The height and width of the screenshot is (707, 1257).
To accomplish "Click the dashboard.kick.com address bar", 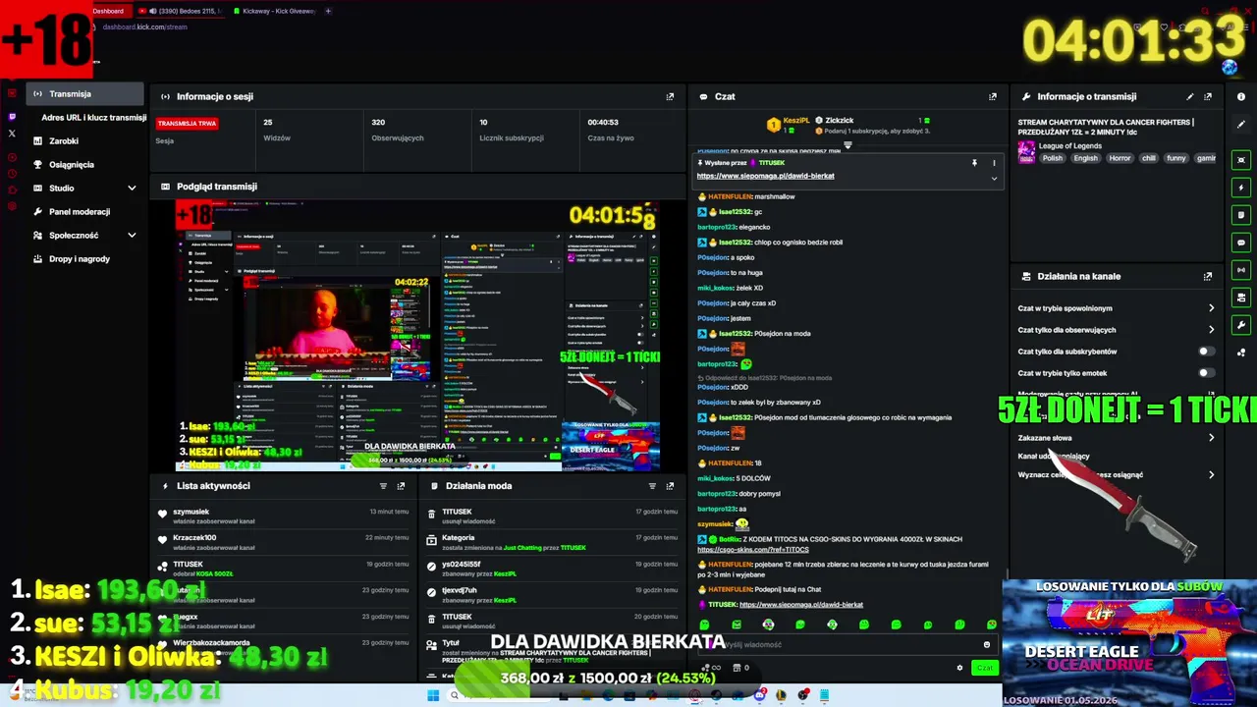I will click(x=144, y=27).
